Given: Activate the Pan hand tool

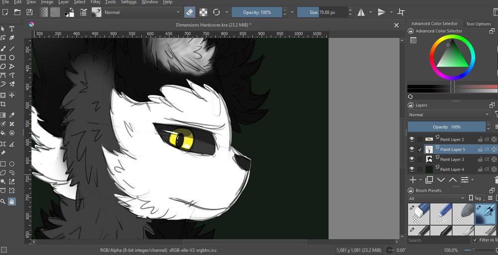Looking at the screenshot, I should tap(12, 201).
